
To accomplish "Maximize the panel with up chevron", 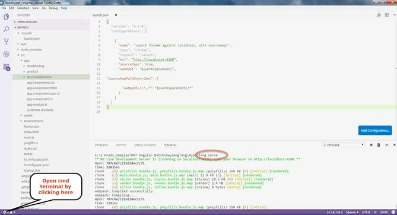I will [x=387, y=145].
